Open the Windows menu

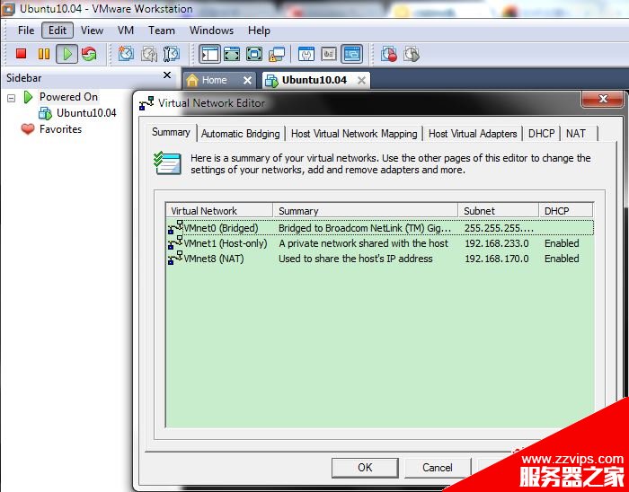click(x=211, y=31)
